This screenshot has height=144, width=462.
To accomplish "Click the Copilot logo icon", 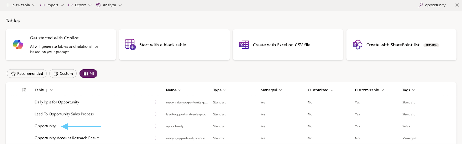I will pos(18,45).
